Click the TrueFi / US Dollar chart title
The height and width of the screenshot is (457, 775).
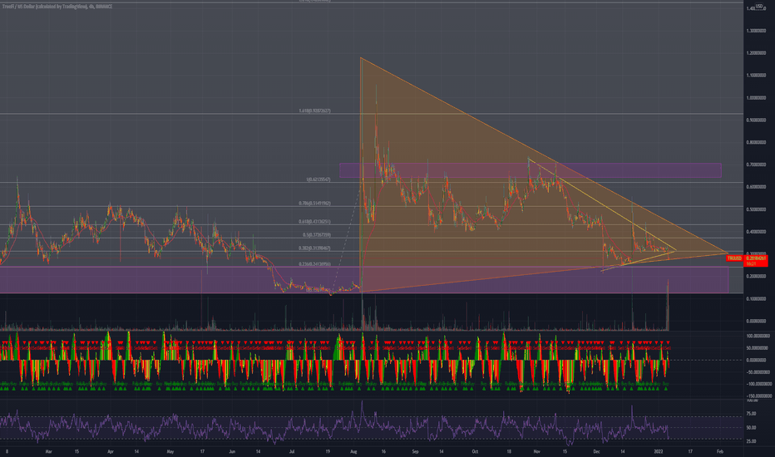pos(57,7)
